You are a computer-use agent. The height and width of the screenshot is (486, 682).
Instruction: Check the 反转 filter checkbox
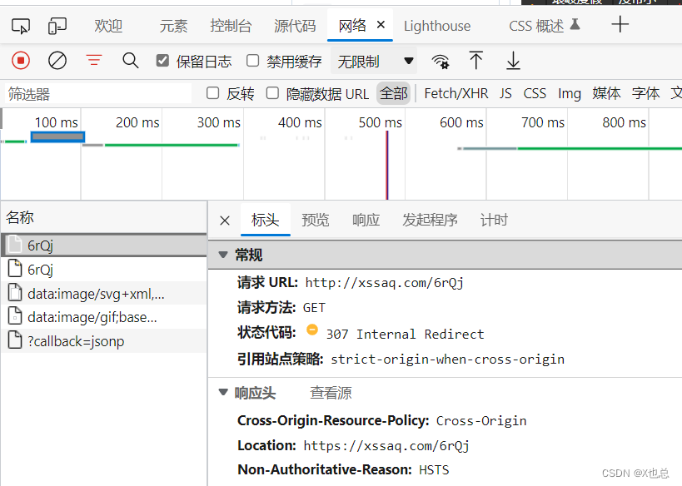click(x=212, y=92)
